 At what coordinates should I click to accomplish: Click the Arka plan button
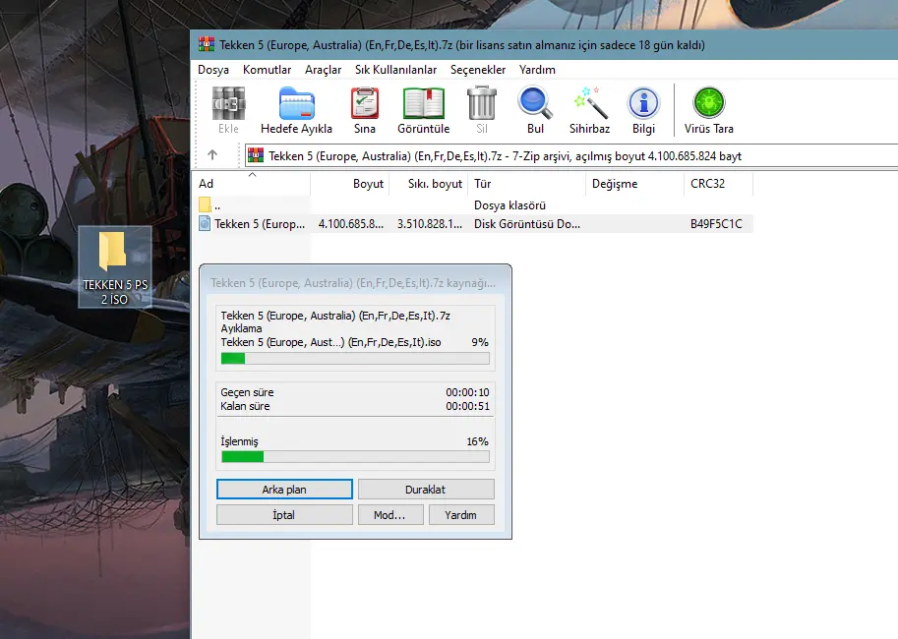[284, 489]
